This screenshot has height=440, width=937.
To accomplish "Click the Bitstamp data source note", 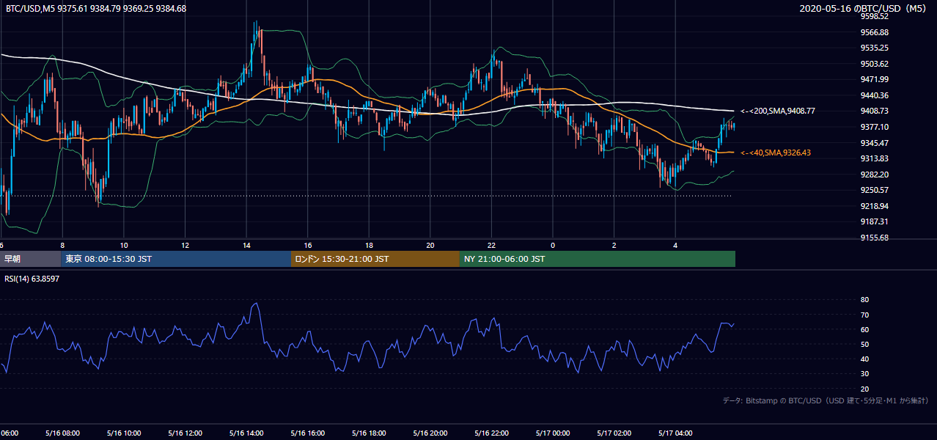I will [826, 400].
